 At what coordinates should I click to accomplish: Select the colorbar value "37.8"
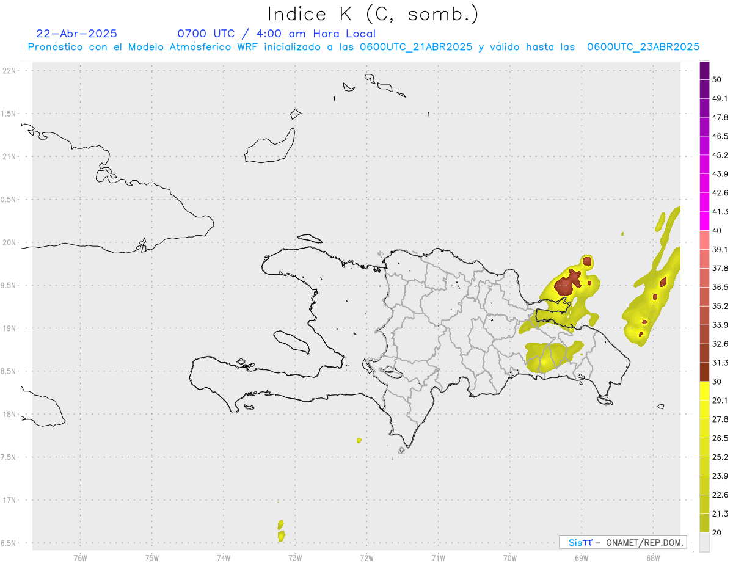pyautogui.click(x=720, y=268)
